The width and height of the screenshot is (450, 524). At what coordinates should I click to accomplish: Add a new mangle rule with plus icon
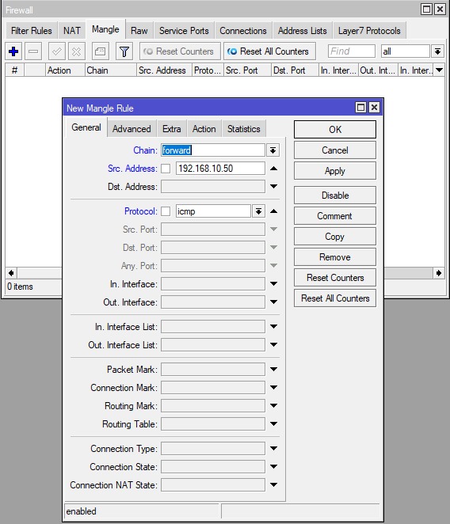point(13,51)
